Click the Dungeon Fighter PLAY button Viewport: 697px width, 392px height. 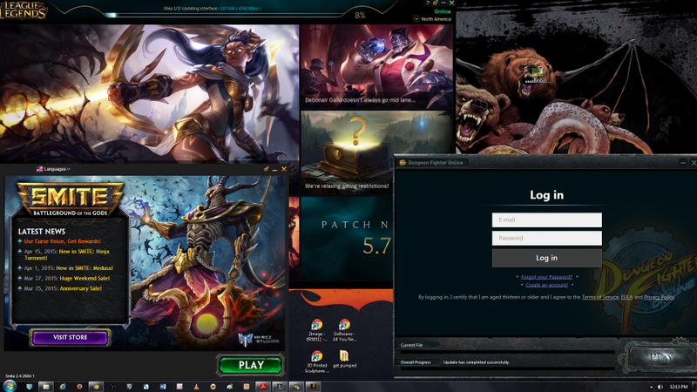pos(662,357)
